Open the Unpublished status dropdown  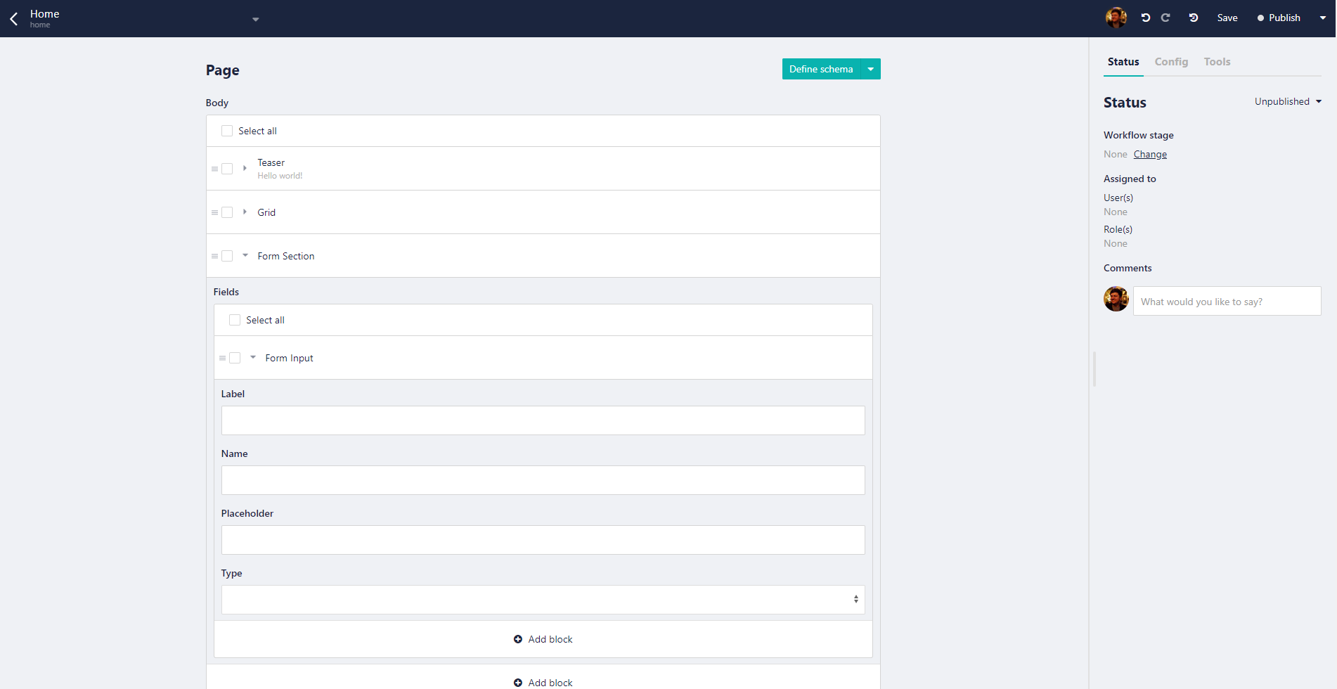point(1288,101)
